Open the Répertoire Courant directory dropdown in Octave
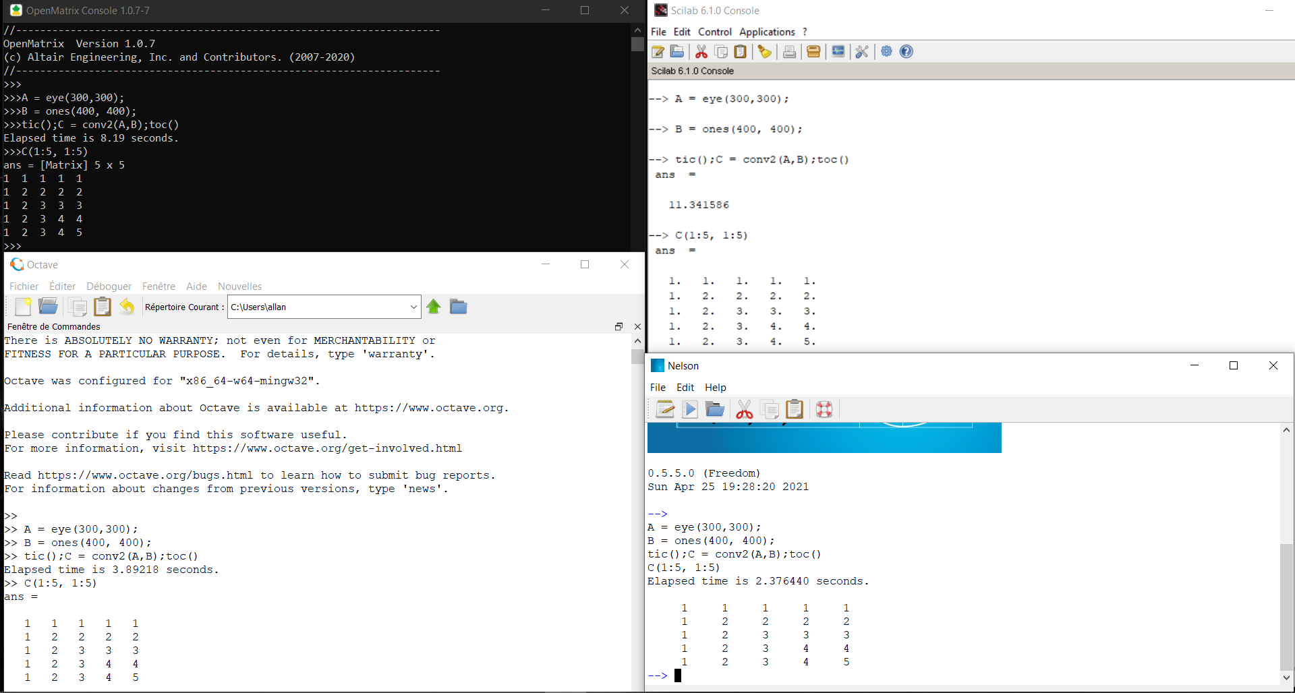 [x=413, y=307]
